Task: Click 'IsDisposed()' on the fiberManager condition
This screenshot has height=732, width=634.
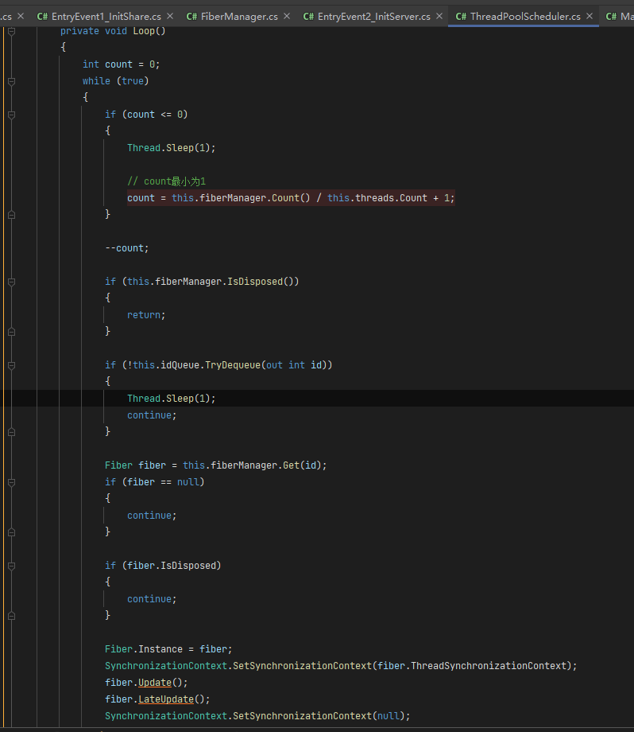Action: click(x=260, y=282)
